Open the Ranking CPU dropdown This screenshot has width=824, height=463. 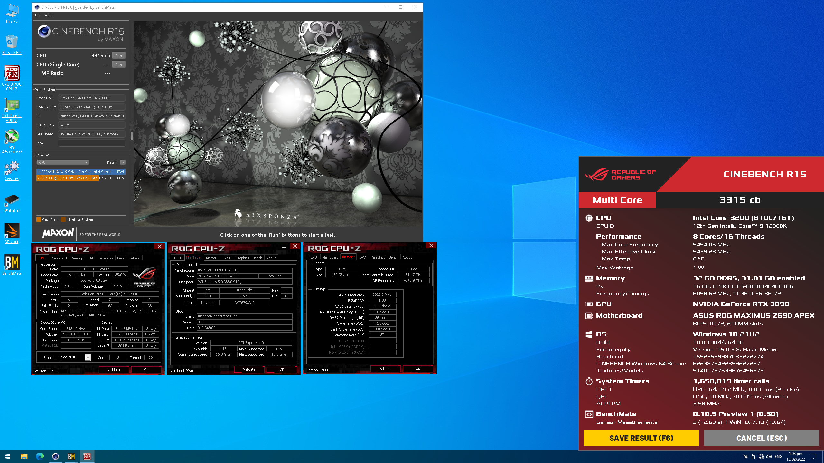pos(63,162)
